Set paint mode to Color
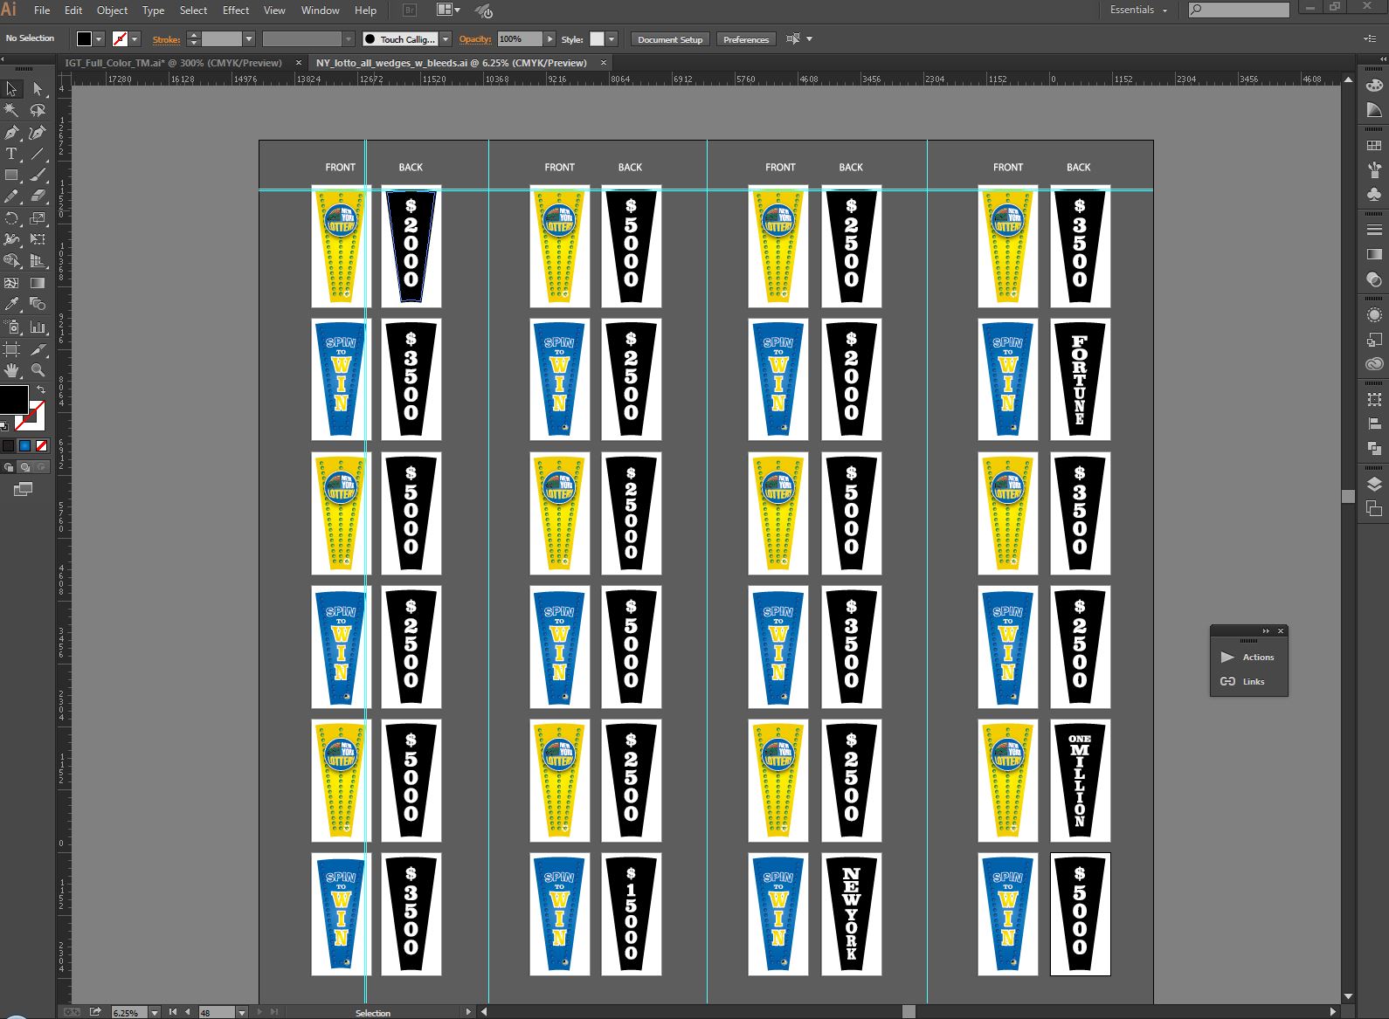Screen dimensions: 1389x1019 [9, 446]
